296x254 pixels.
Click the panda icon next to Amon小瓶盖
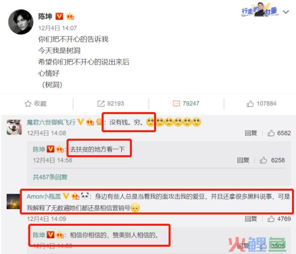click(85, 196)
